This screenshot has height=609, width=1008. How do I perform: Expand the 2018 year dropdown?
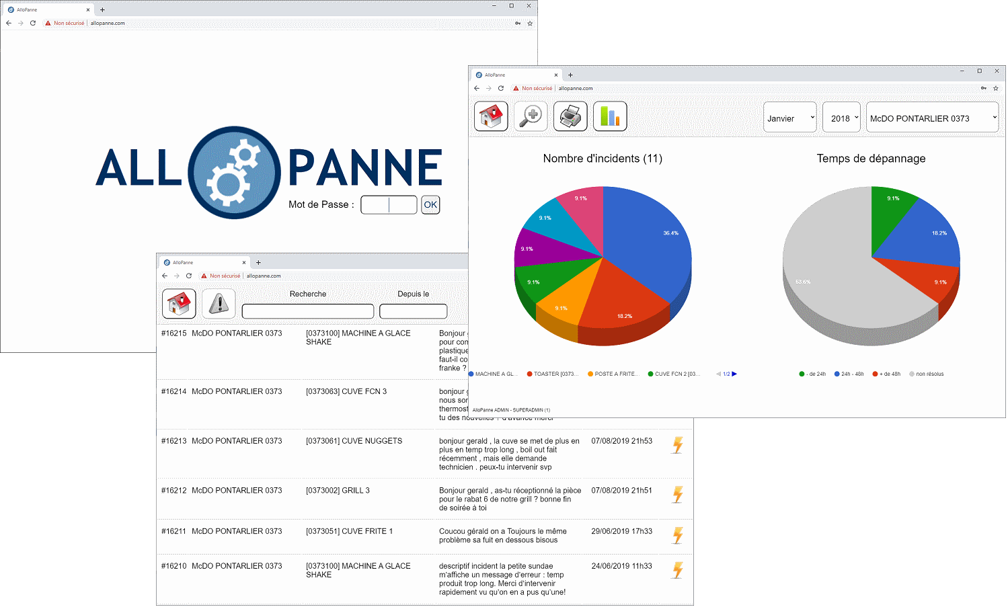(841, 118)
